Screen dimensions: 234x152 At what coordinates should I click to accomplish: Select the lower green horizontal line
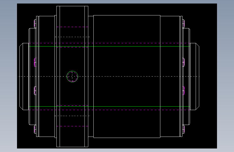tap(109, 106)
